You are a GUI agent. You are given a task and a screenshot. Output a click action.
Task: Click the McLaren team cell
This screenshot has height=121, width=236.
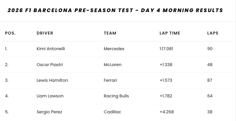coord(112,65)
